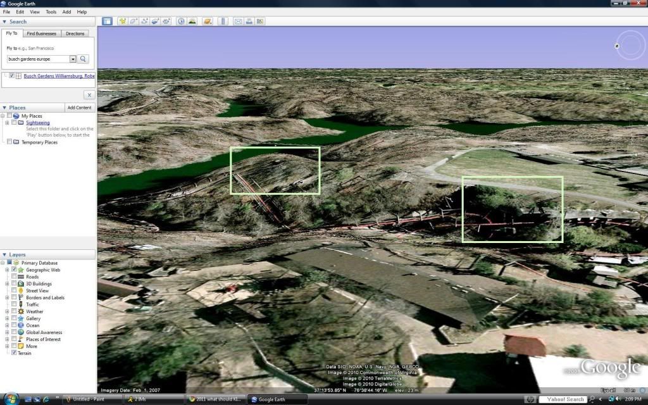Viewport: 648px width, 405px height.
Task: Select the Add Path tool
Action: pyautogui.click(x=145, y=21)
